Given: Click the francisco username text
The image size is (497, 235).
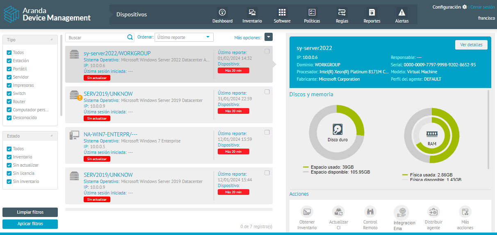Looking at the screenshot, I should click(x=486, y=18).
